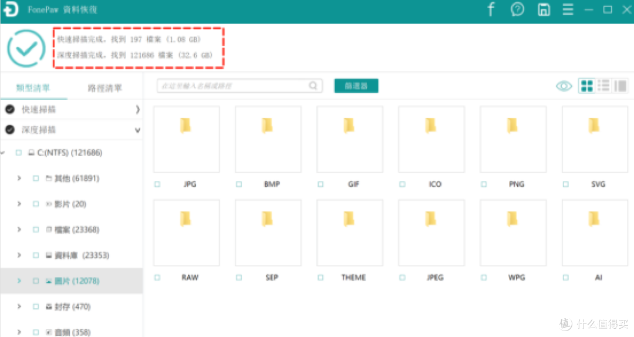Open the JPG folder

pos(187,139)
